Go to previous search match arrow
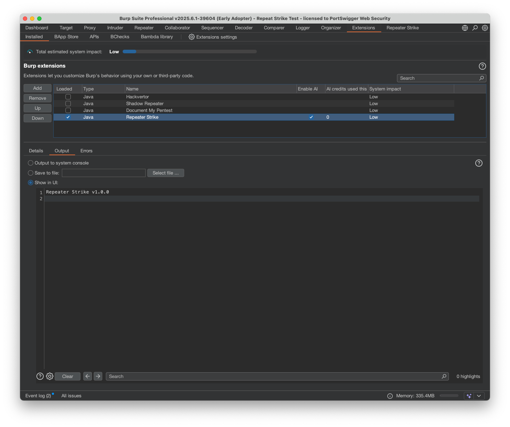This screenshot has width=510, height=427. coord(88,376)
